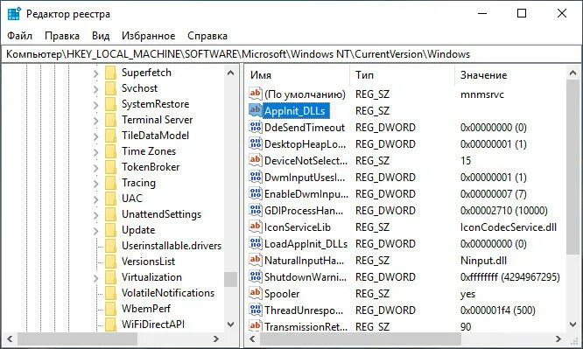Click tree pane vertical scroll up arrow
This screenshot has height=349, width=583.
(x=230, y=73)
